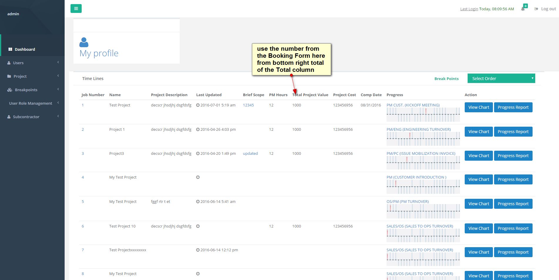
Task: Open job number 5 link
Action: pos(83,201)
